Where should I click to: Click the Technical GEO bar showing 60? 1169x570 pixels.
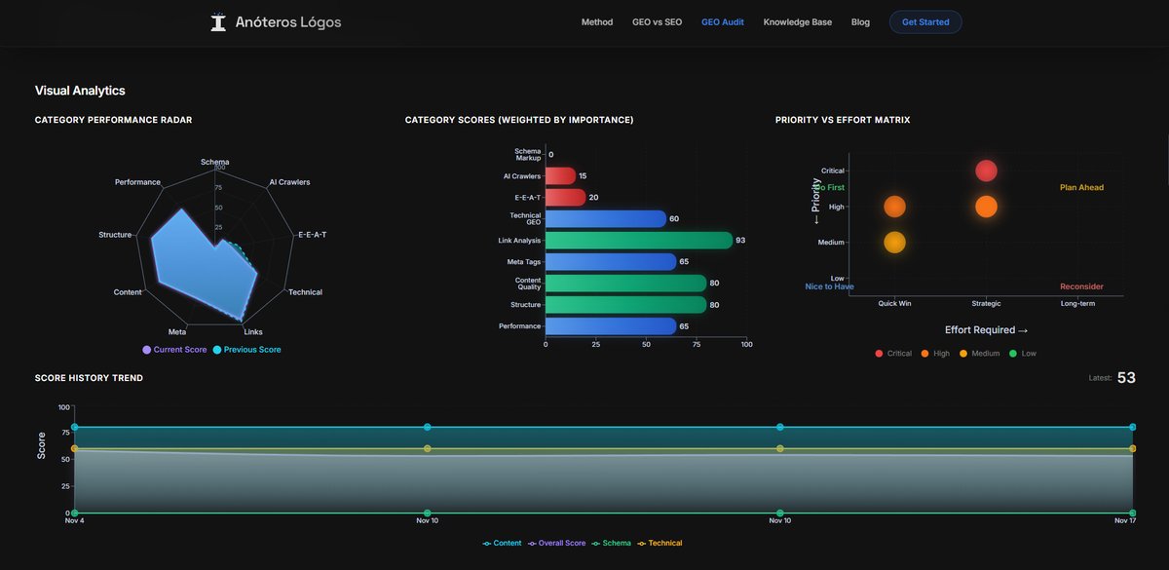(606, 219)
